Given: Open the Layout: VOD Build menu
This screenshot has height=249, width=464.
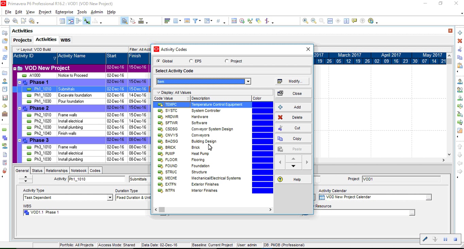Looking at the screenshot, I should 33,49.
